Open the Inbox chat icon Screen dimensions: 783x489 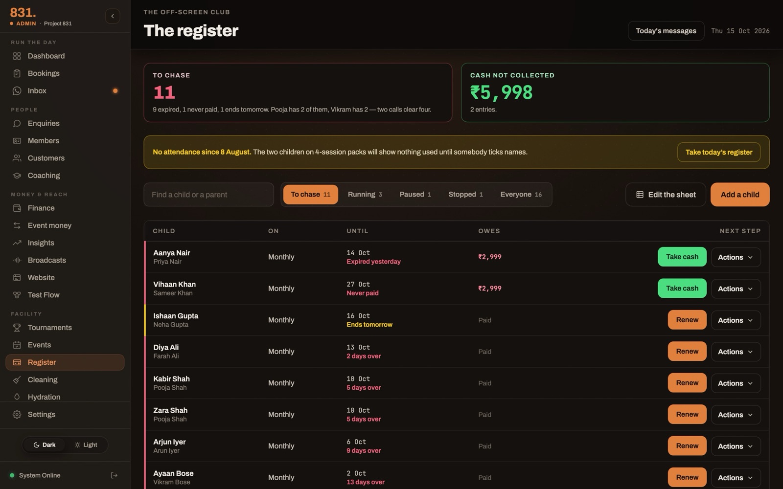(17, 91)
